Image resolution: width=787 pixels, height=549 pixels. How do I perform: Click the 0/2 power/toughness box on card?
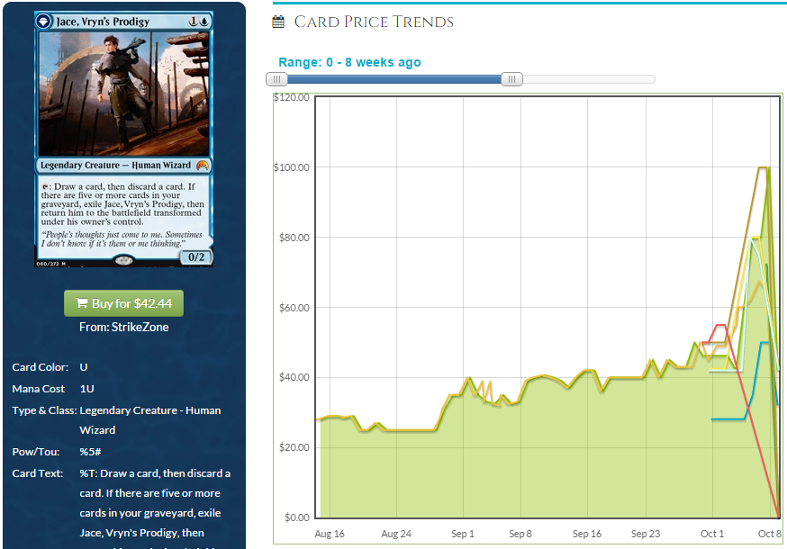pos(196,256)
